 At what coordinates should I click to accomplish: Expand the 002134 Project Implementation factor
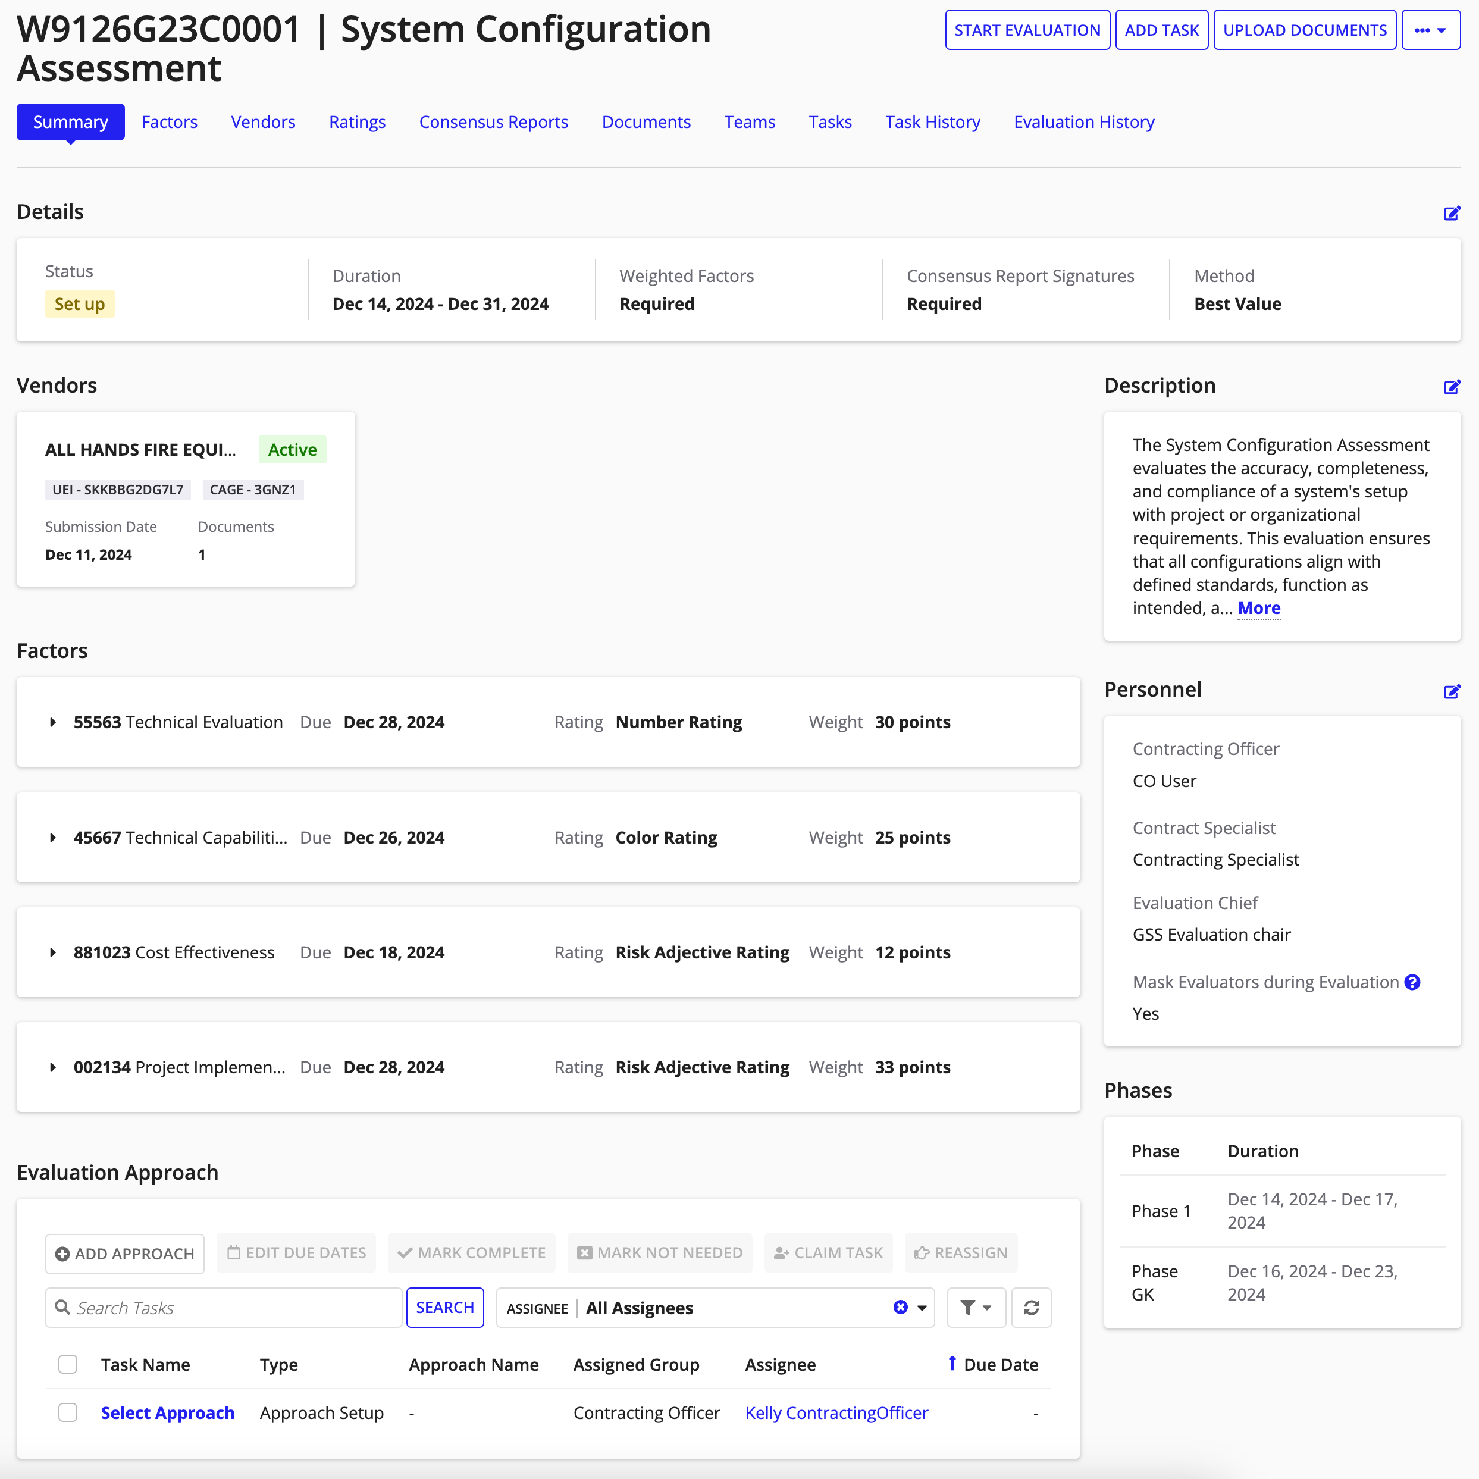coord(53,1067)
